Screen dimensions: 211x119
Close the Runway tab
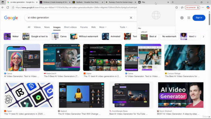click(x=136, y=2)
